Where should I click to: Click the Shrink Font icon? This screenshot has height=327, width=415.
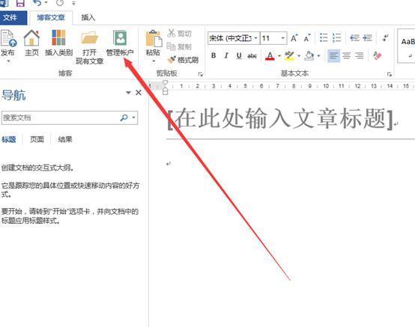coord(307,38)
